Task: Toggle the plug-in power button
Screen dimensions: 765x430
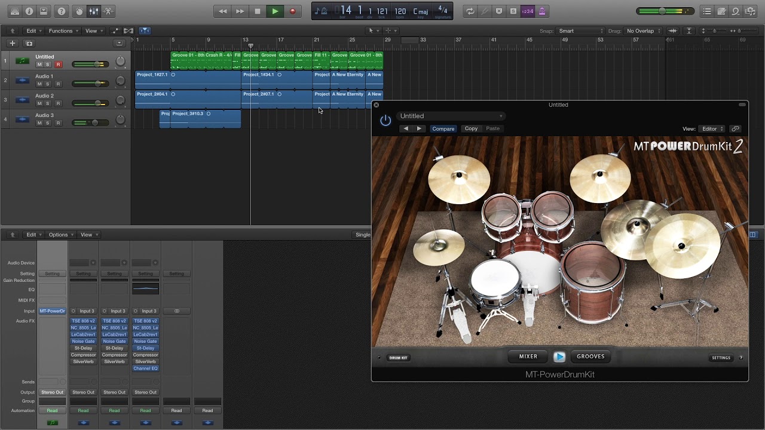Action: [x=385, y=121]
